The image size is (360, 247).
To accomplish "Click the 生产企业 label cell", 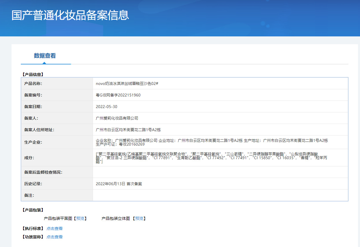I will 57,142.
